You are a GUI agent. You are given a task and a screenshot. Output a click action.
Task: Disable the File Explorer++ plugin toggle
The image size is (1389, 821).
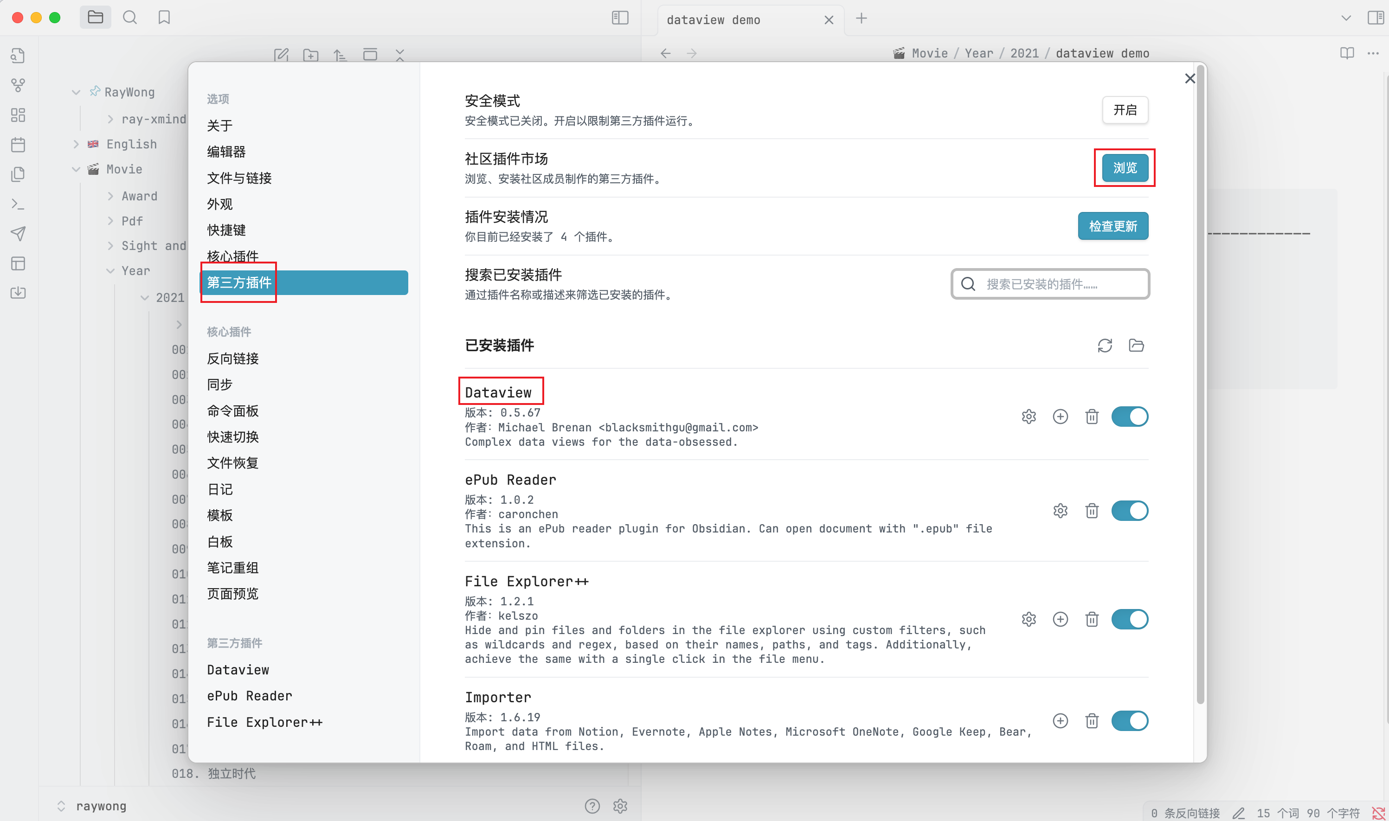point(1130,619)
